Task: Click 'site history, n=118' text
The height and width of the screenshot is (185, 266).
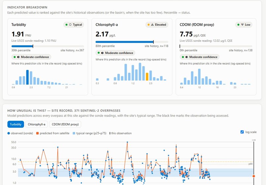Action: [x=156, y=46]
